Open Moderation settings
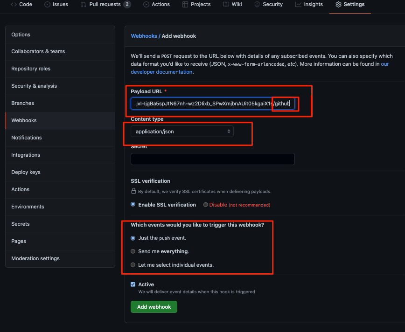 [x=60, y=258]
